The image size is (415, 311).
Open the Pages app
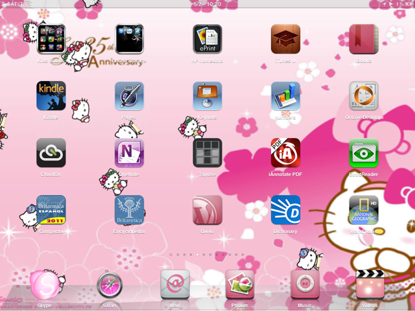130,96
